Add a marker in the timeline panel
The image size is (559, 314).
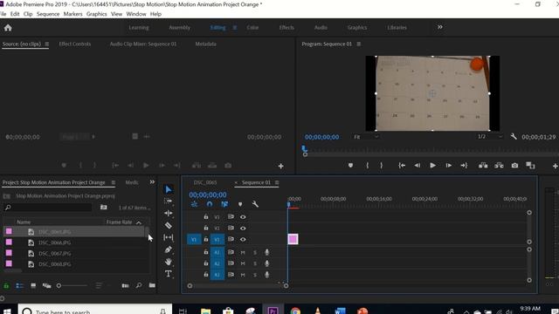tap(240, 204)
